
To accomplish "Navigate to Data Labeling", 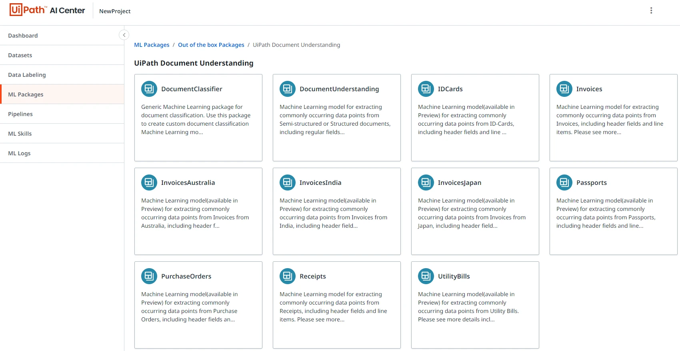I will pyautogui.click(x=62, y=75).
